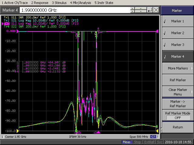
Task: Toggle Marker 3 checkmark button
Action: (177, 45)
